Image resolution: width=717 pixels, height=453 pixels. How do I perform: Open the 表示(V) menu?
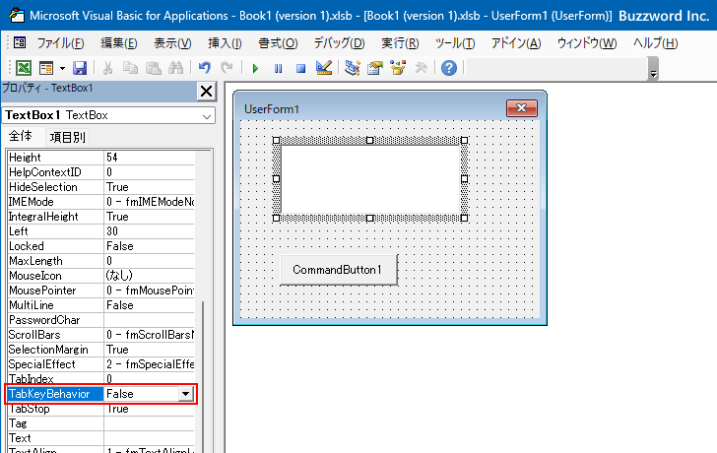coord(172,43)
